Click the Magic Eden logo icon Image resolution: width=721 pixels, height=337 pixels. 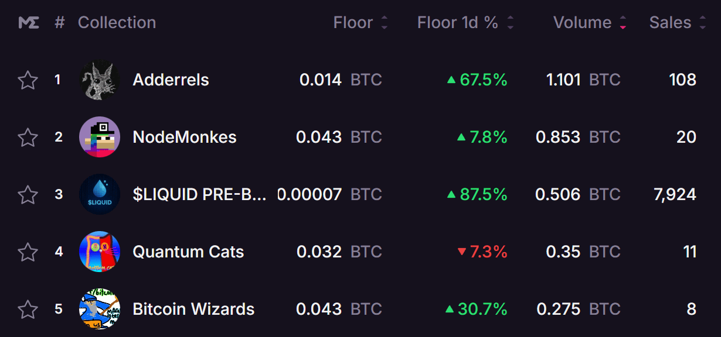click(29, 23)
